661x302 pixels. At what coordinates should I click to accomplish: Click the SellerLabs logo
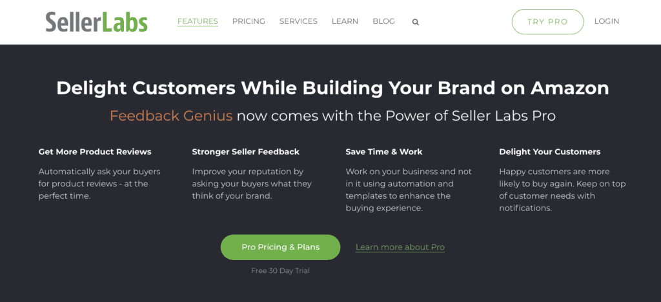pyautogui.click(x=97, y=22)
